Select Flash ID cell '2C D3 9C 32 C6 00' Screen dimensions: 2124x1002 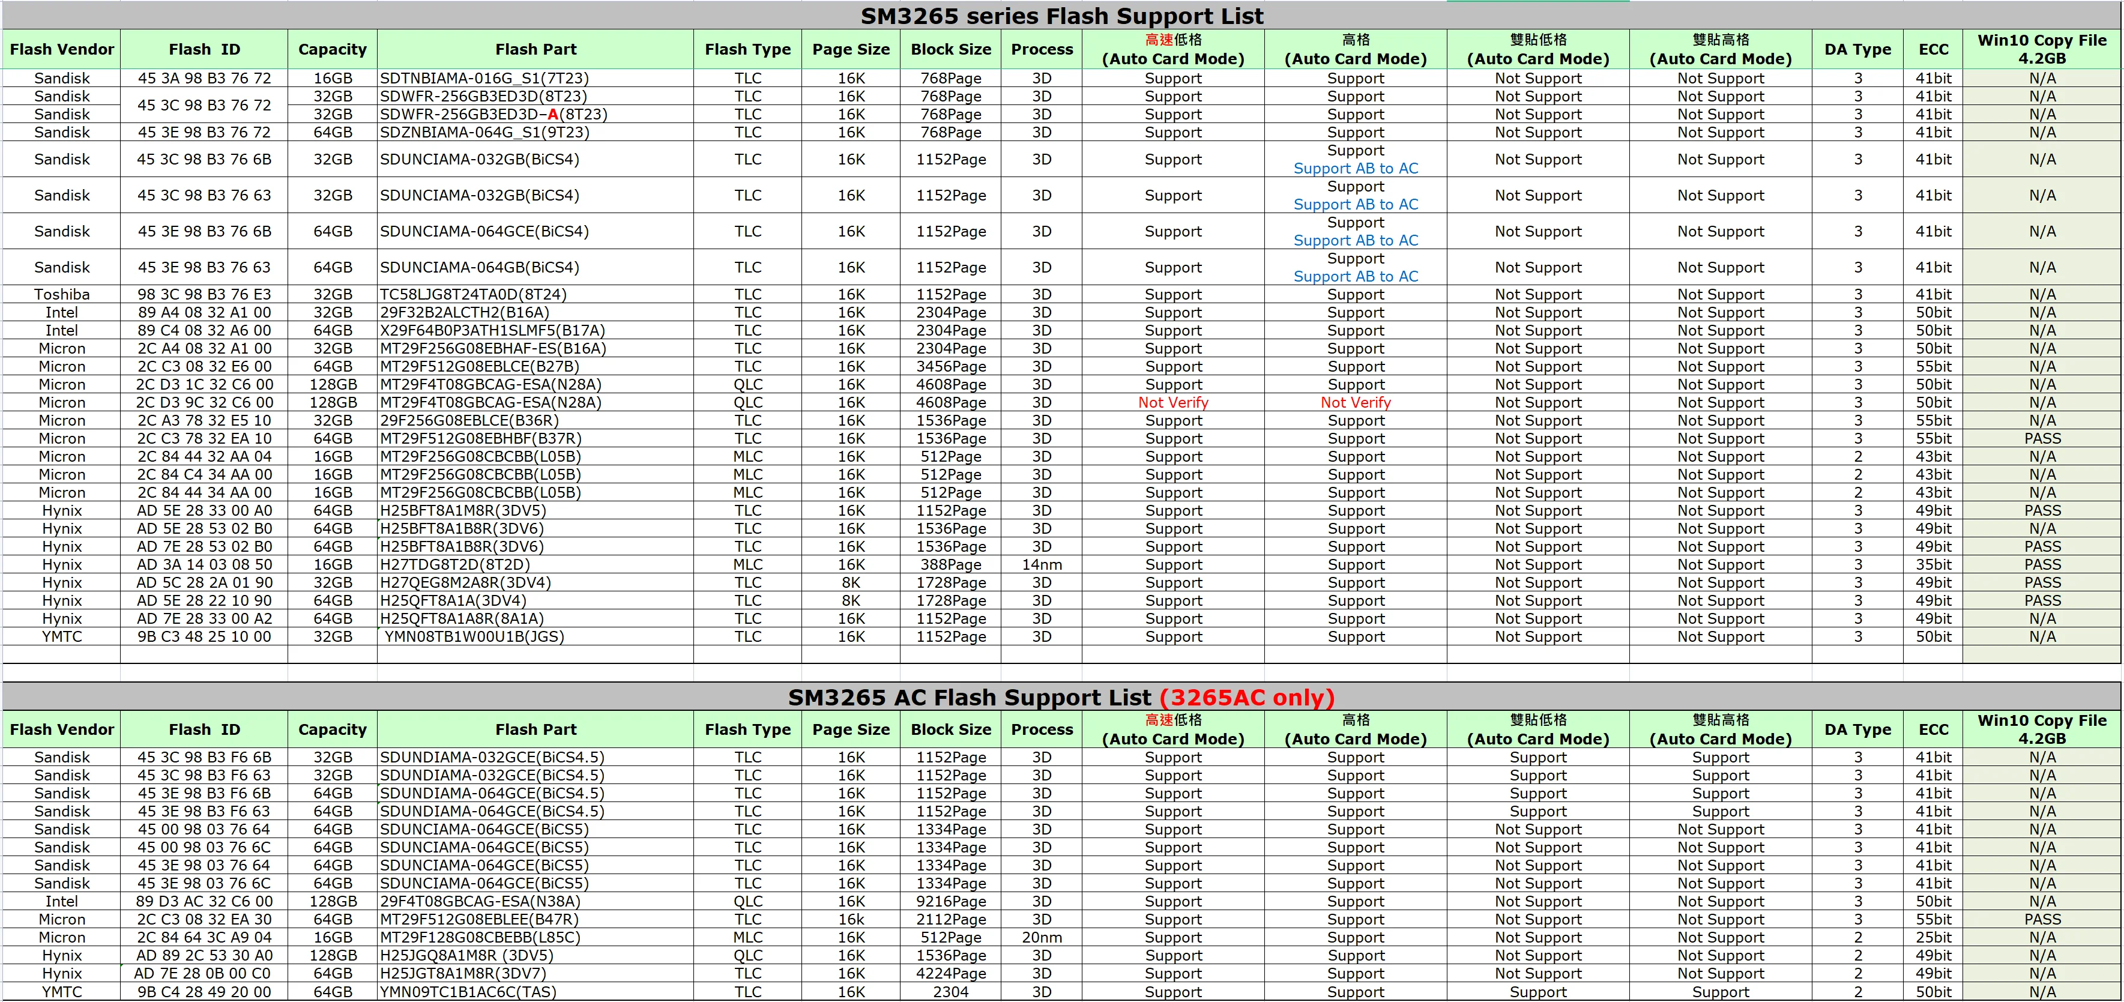pyautogui.click(x=205, y=403)
